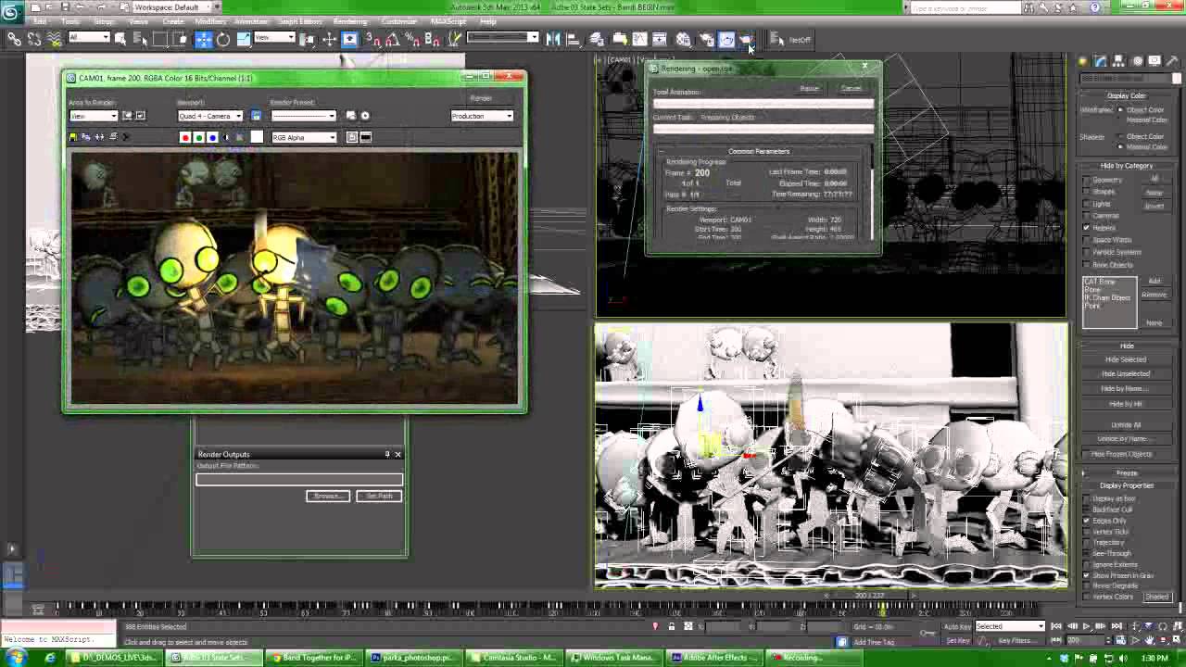Open the key filter Selected dropdown

click(1010, 626)
